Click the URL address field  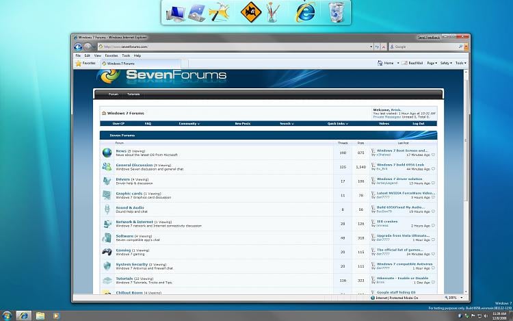[235, 47]
